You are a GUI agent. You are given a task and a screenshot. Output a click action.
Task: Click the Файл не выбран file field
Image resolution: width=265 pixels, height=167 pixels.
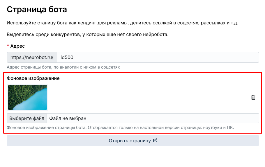pyautogui.click(x=153, y=118)
